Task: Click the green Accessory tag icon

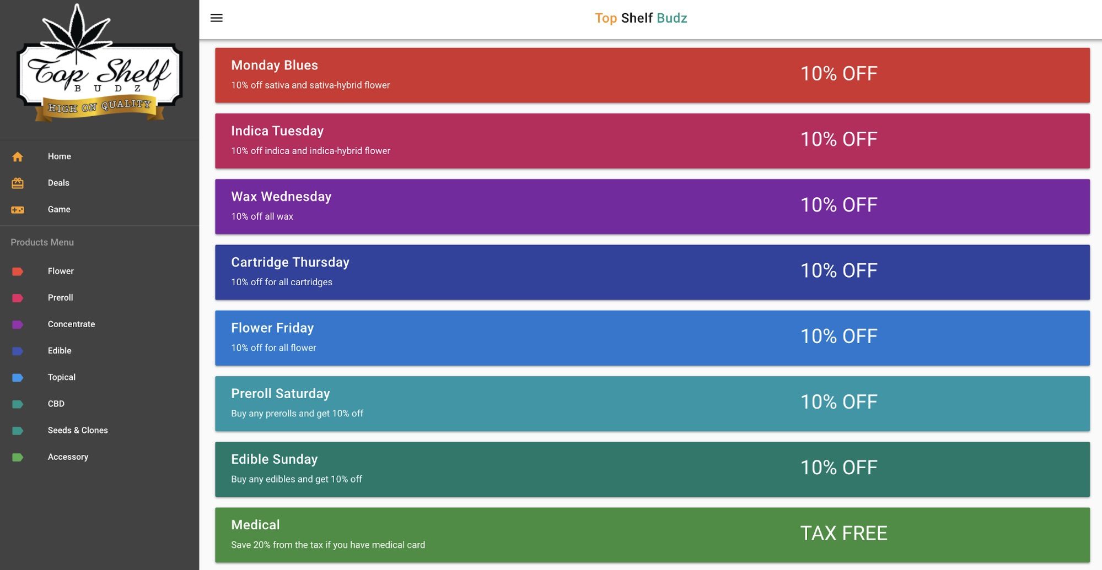Action: [18, 457]
